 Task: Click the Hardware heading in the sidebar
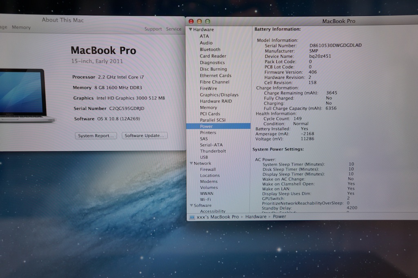[x=203, y=29]
